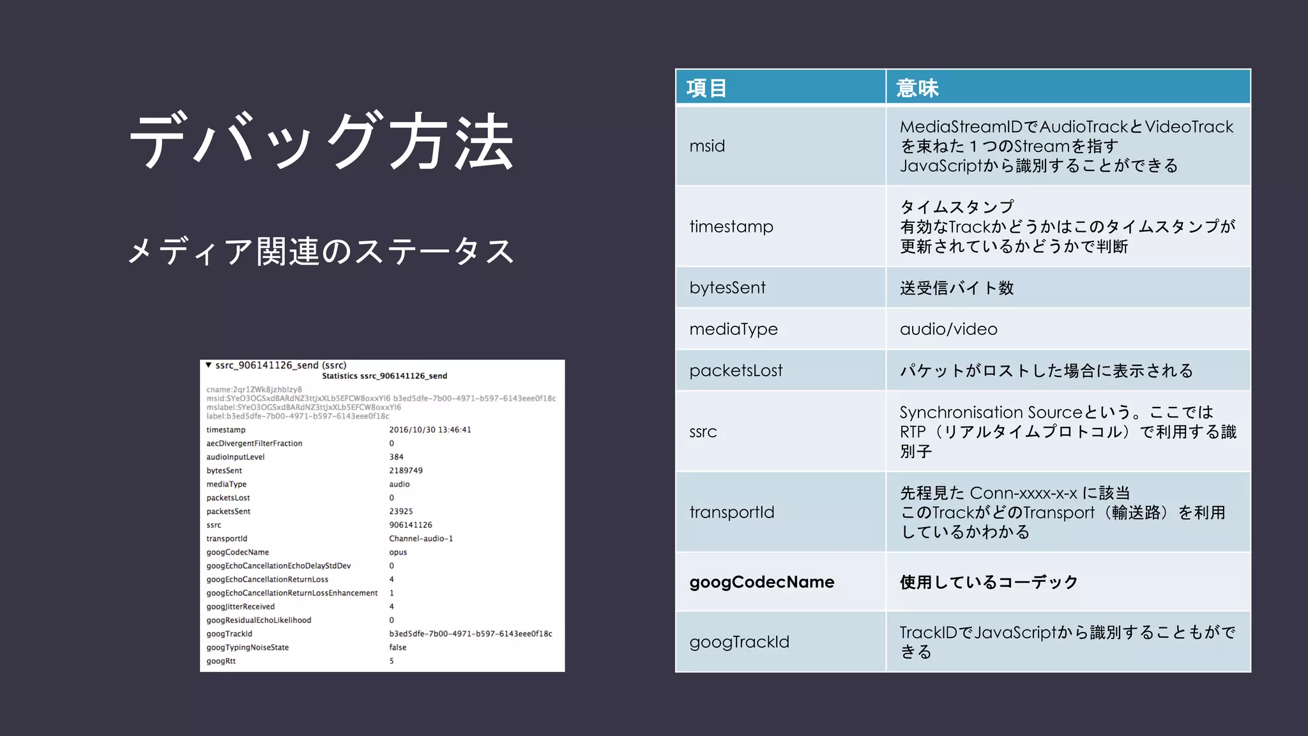Click audioInputLevel in the stats list

(235, 457)
